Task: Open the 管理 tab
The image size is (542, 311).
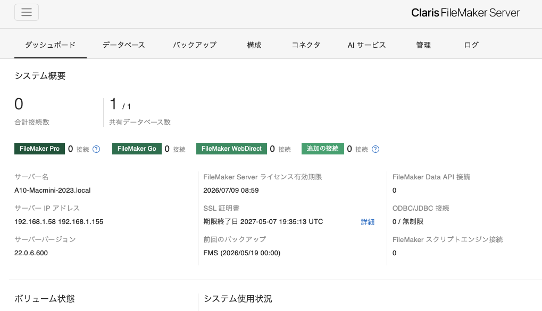Action: (423, 45)
